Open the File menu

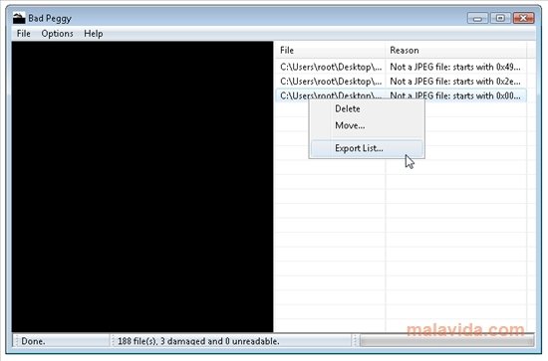tap(24, 34)
